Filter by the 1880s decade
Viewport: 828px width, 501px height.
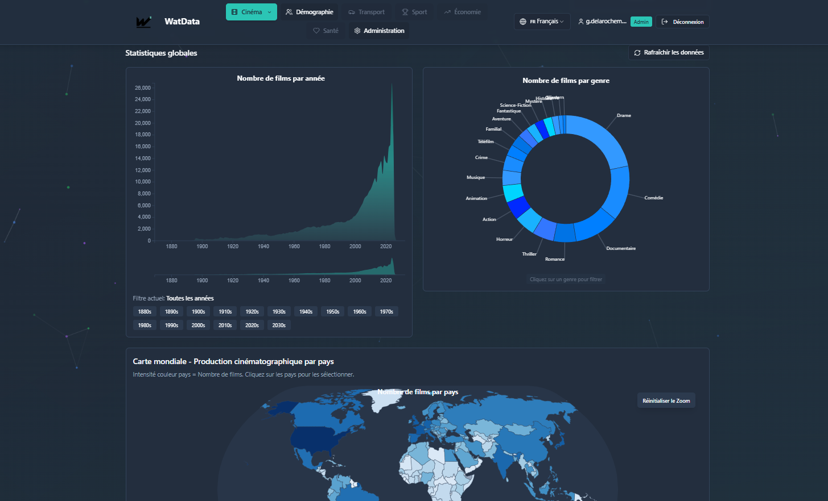click(145, 311)
